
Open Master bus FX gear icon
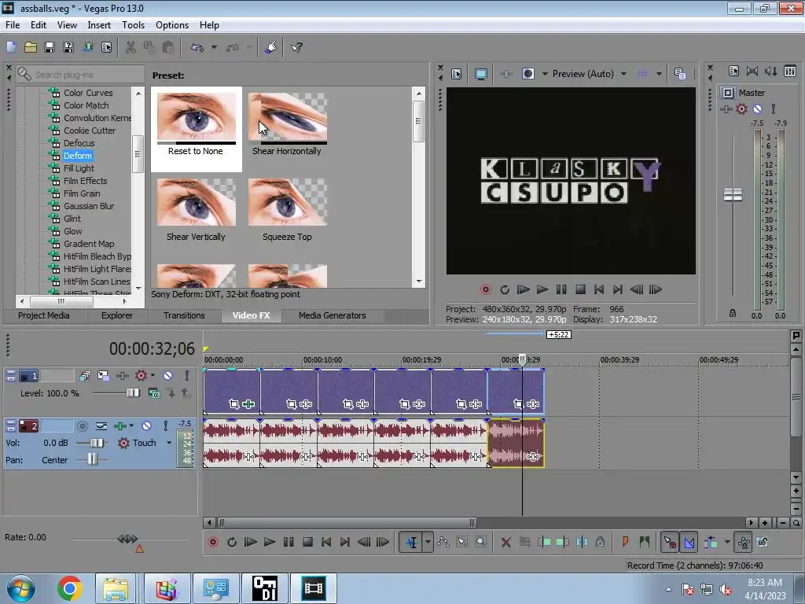(x=741, y=109)
